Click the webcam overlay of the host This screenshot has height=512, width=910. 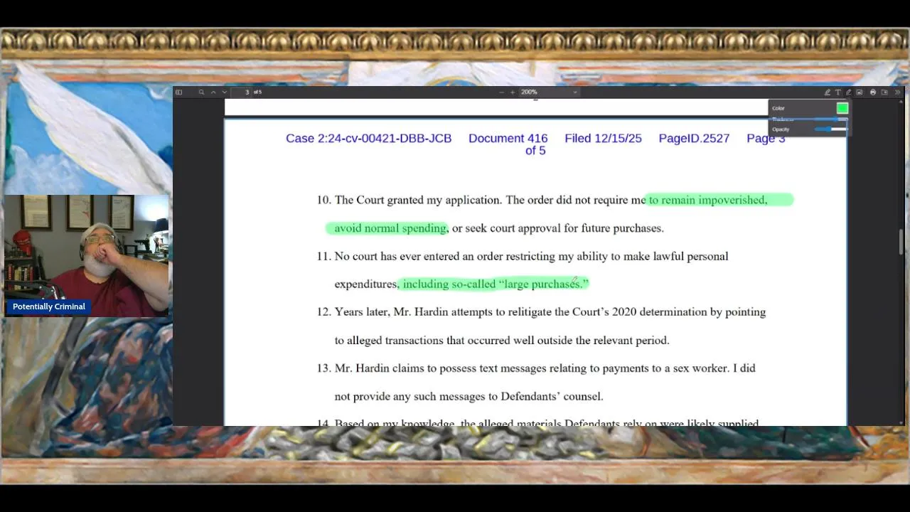coord(86,255)
